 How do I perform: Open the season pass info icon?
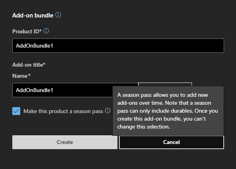tap(107, 111)
